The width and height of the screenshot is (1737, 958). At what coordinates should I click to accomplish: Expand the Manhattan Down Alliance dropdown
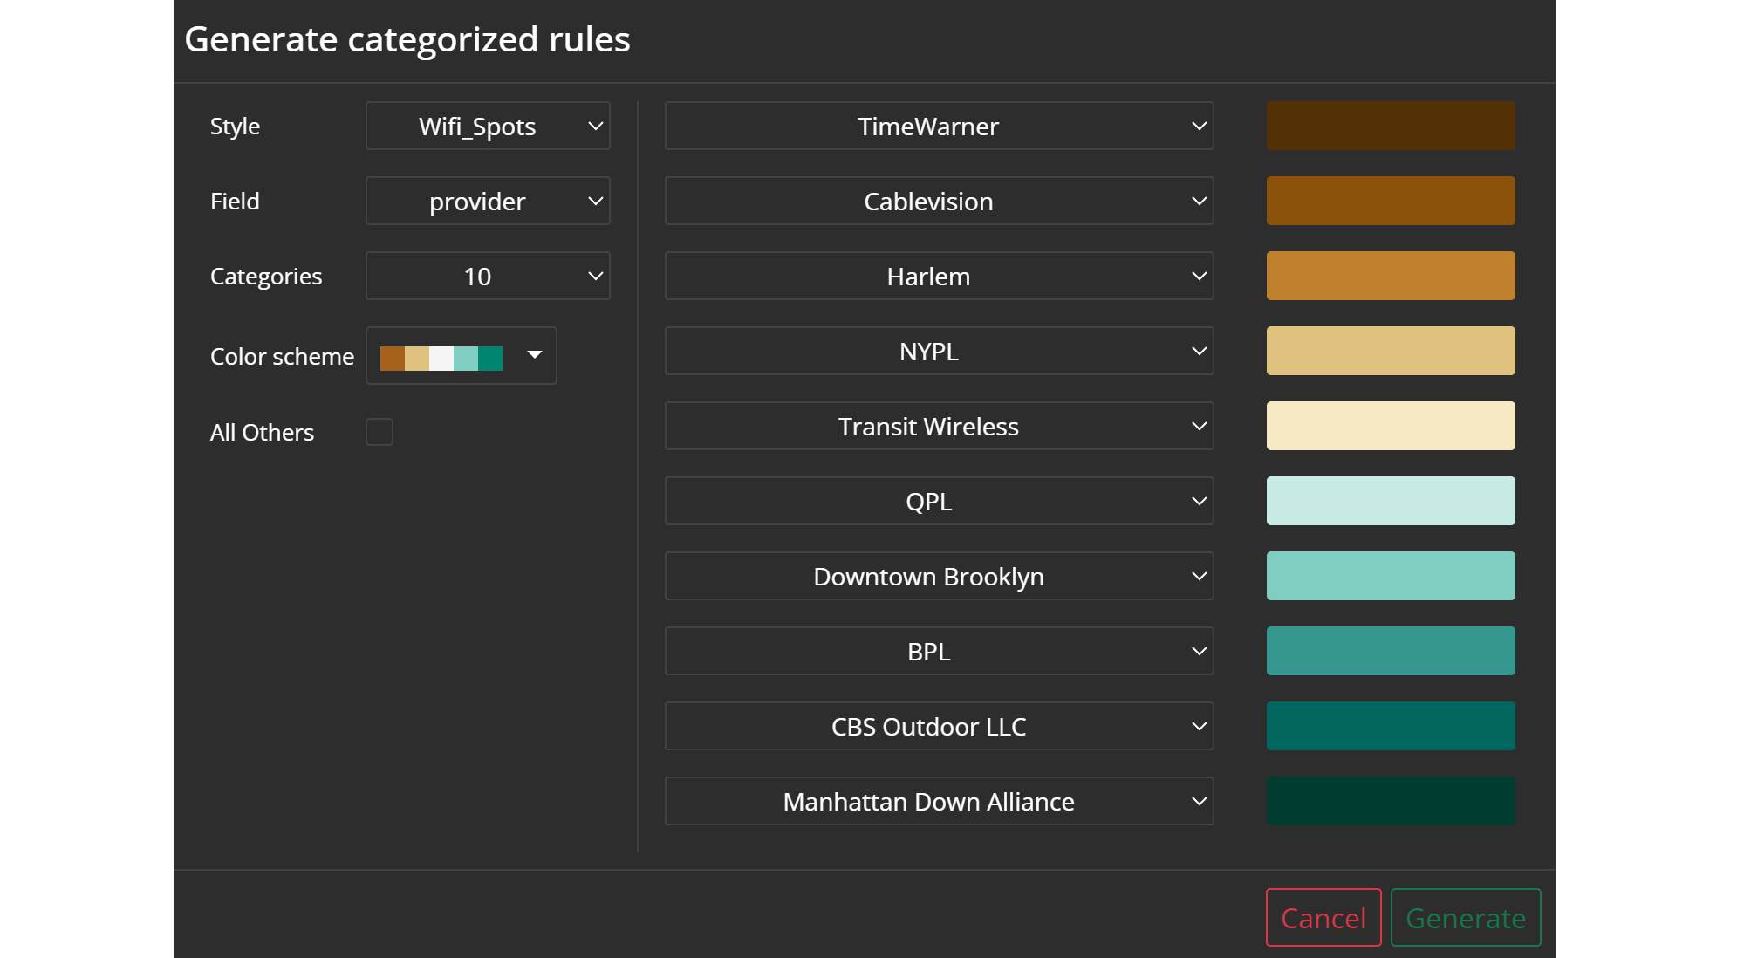click(939, 802)
